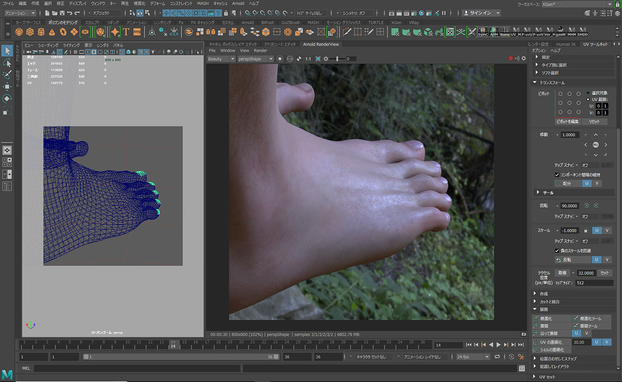Switch to the スカルプト shelf tab
Screen dimensions: 622x382
[93, 23]
